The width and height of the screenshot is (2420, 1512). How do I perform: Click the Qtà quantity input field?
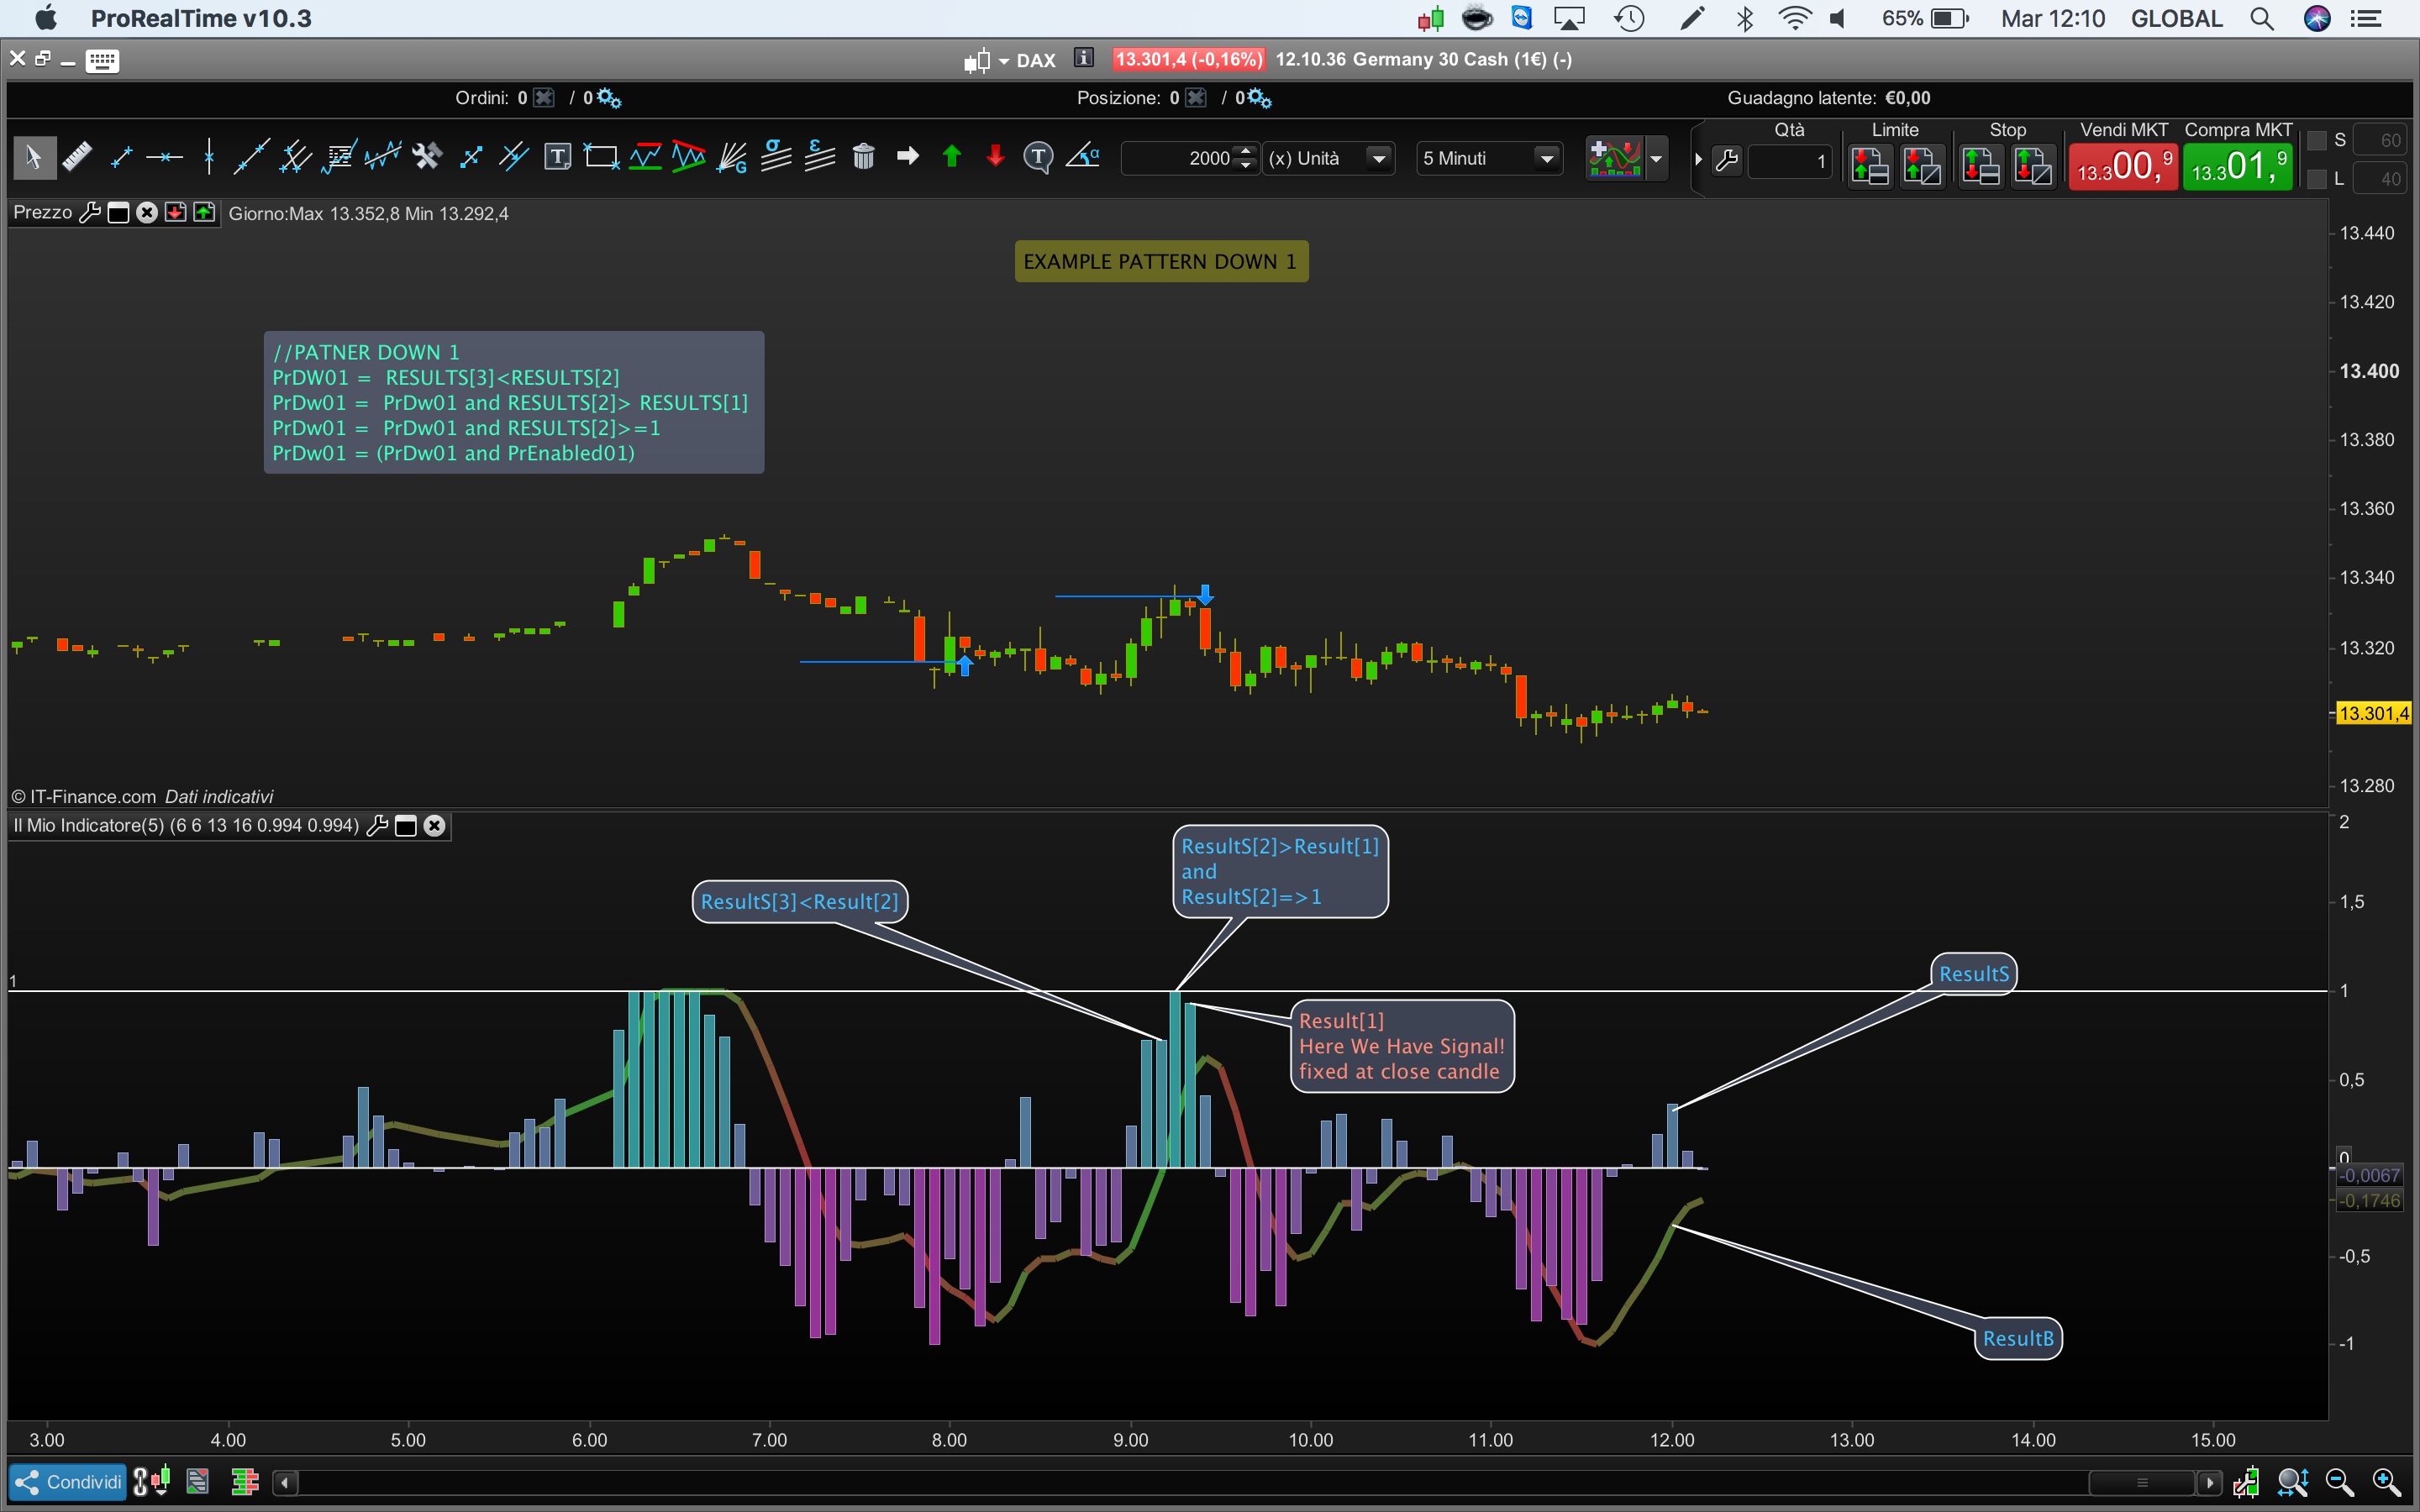point(1790,161)
